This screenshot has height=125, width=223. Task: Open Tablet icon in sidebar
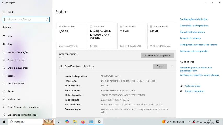tap(4, 91)
